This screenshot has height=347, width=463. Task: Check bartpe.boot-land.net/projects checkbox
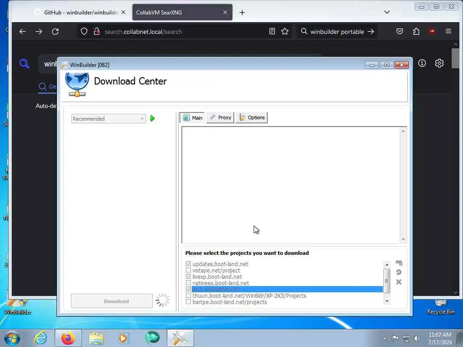(188, 302)
